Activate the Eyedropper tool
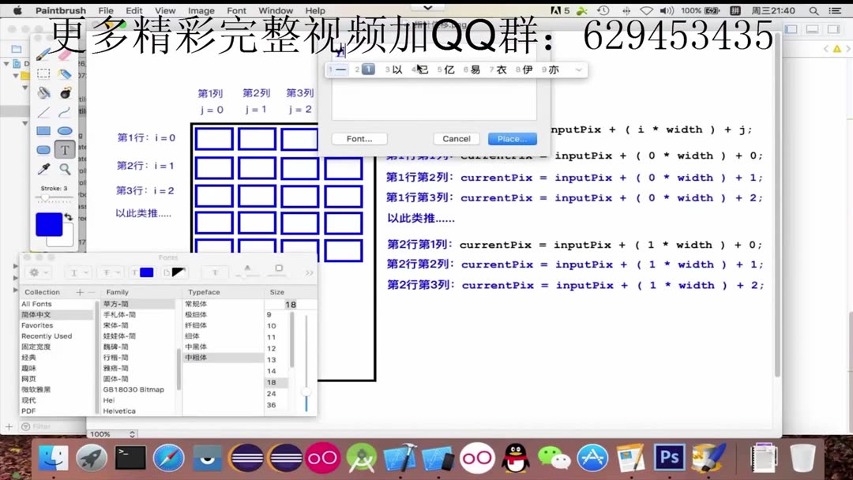The image size is (853, 480). click(43, 167)
